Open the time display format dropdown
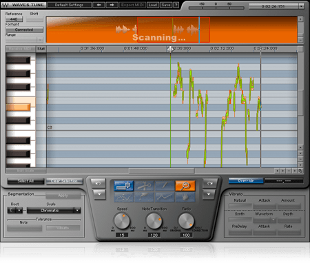This screenshot has width=310, height=263. tap(301, 6)
